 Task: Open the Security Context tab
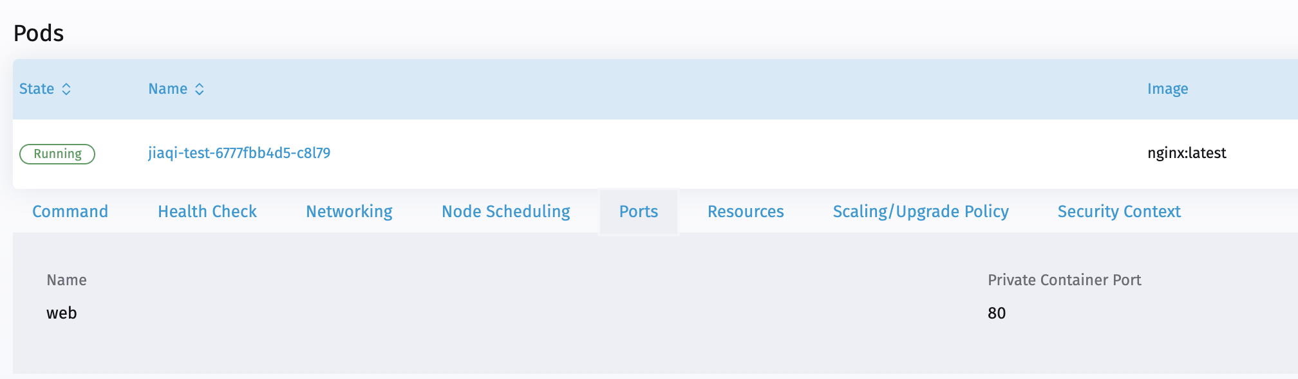(x=1118, y=211)
